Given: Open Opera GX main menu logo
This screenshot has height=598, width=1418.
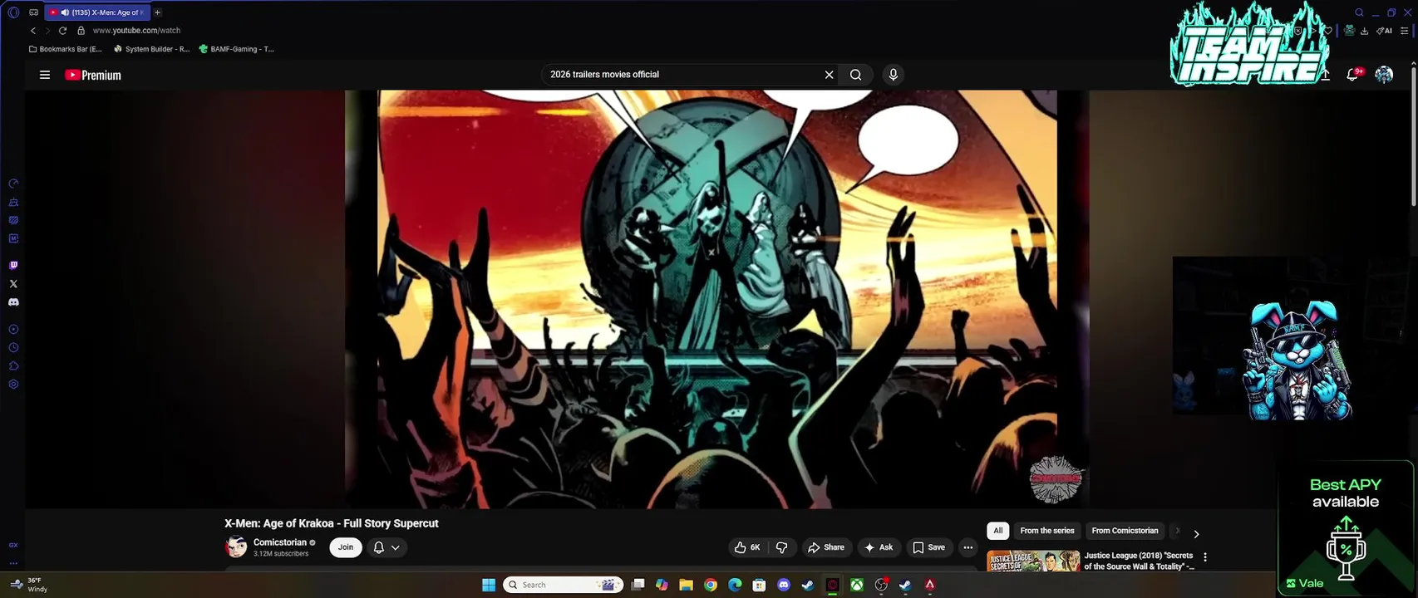Looking at the screenshot, I should (x=13, y=12).
